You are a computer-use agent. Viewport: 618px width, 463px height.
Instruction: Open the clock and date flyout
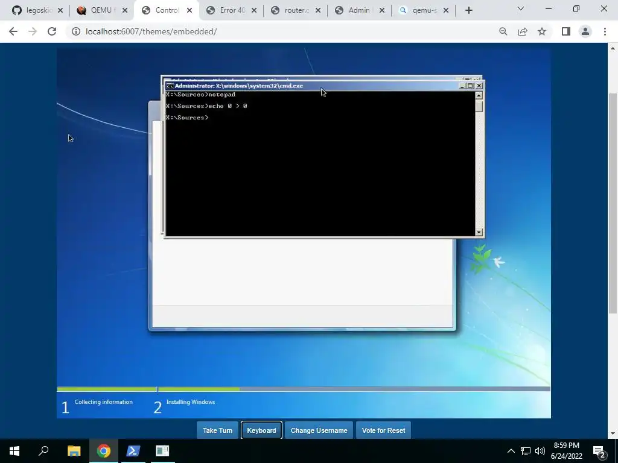click(566, 451)
